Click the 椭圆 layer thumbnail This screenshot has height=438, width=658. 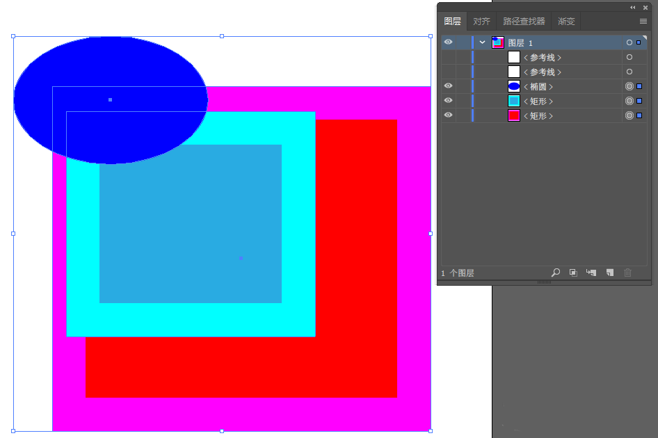click(x=513, y=86)
